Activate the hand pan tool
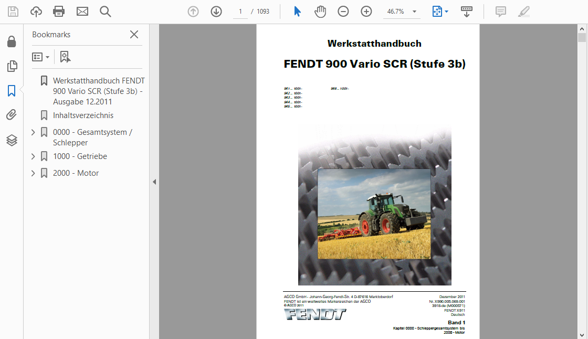This screenshot has width=588, height=339. coord(320,12)
